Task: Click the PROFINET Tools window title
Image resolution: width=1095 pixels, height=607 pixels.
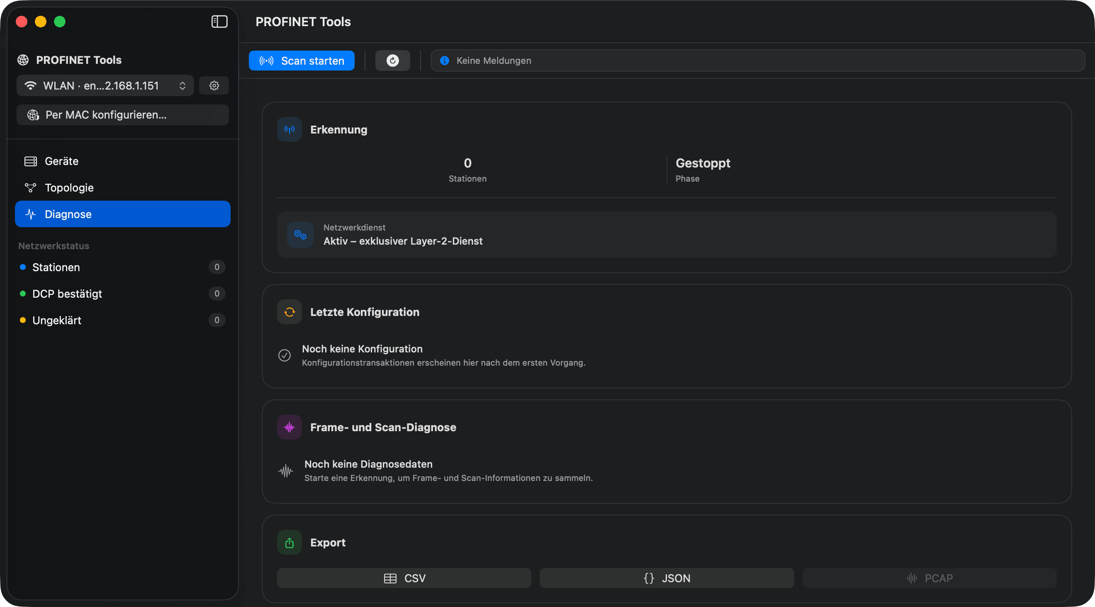Action: click(x=303, y=22)
